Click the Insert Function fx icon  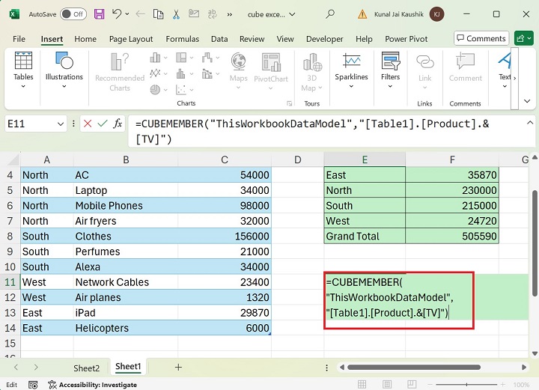[118, 124]
